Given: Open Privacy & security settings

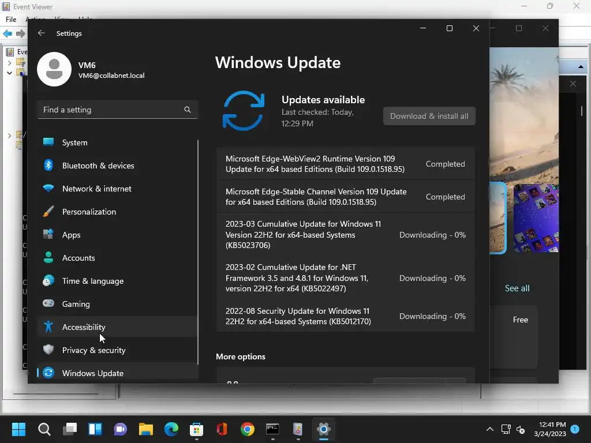Looking at the screenshot, I should 117,350.
